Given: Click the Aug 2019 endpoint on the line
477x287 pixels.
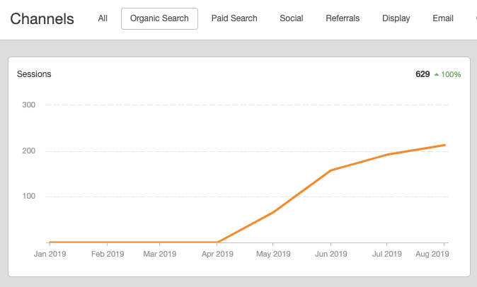Looking at the screenshot, I should click(x=444, y=145).
